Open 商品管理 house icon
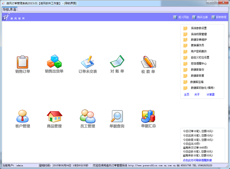The image size is (230, 169). point(54,117)
